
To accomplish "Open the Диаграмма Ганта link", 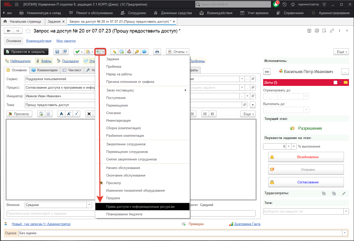I will (x=247, y=224).
